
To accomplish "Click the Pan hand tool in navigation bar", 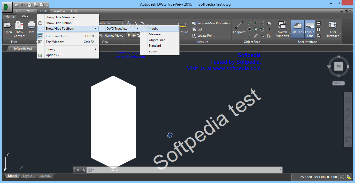I will [x=348, y=111].
